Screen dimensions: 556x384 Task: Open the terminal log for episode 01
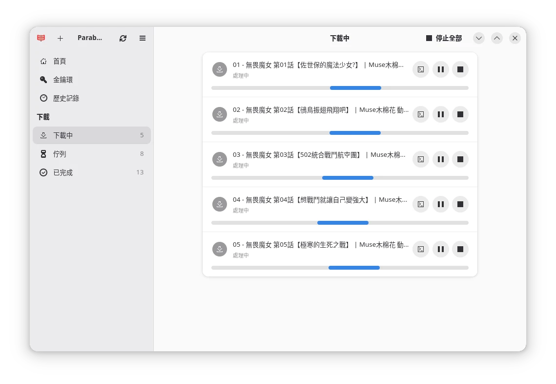point(421,69)
